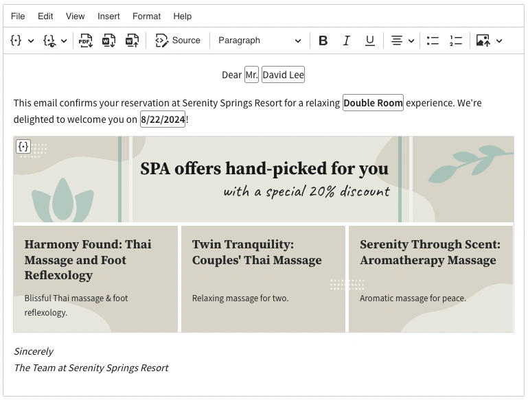Viewport: 528px width, 400px height.
Task: Toggle italic formatting
Action: pos(347,40)
